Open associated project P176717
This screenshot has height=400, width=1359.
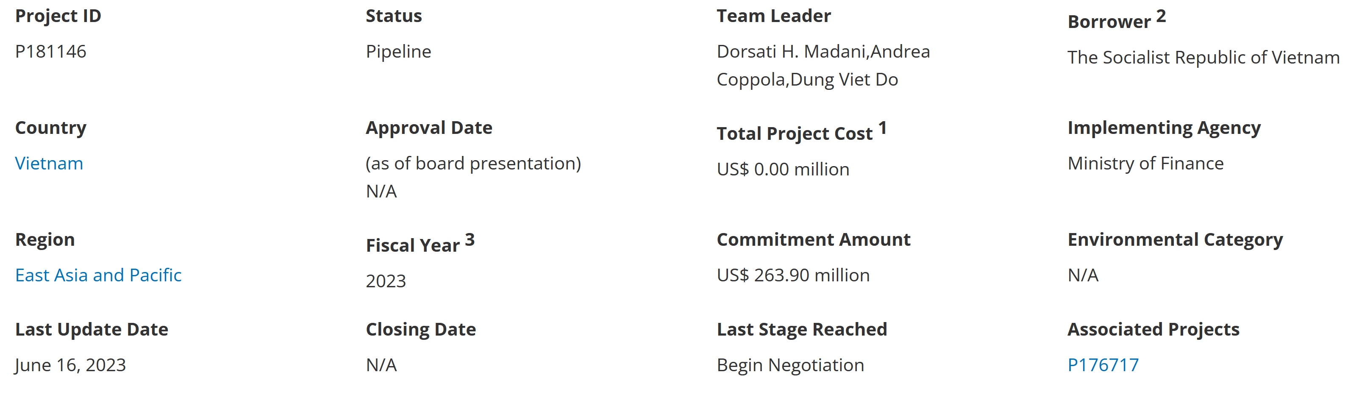1103,365
